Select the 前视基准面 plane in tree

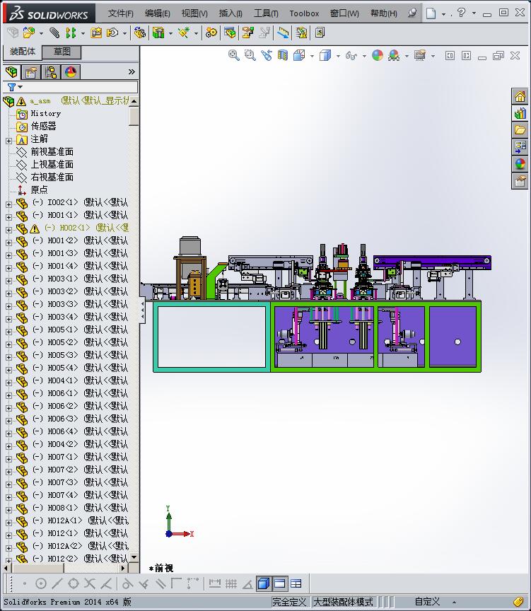click(52, 151)
